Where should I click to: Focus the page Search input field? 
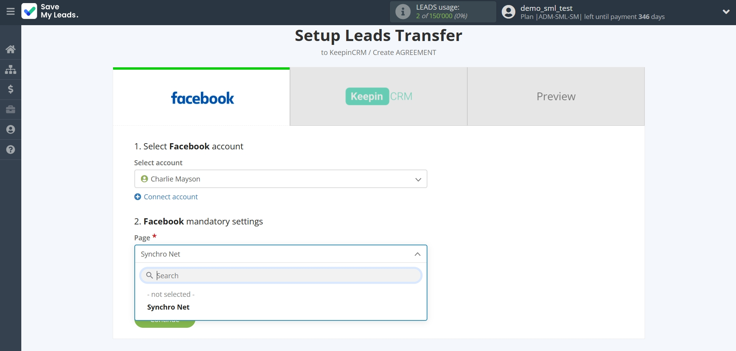287,276
